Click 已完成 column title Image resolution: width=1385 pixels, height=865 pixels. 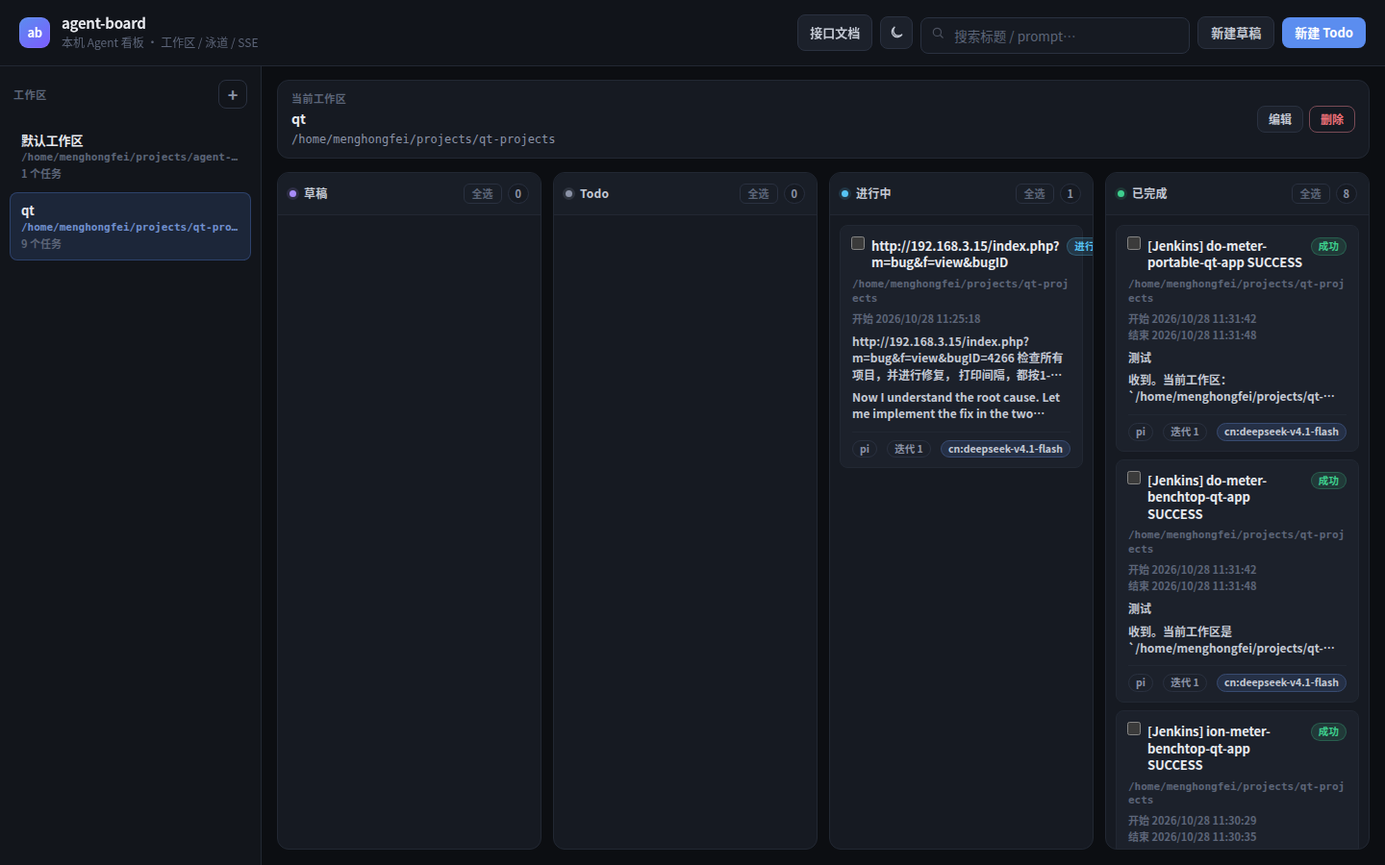[x=1149, y=193]
